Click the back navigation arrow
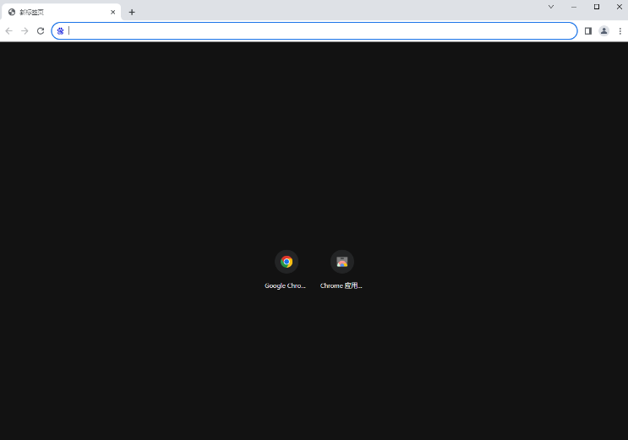 (x=8, y=31)
